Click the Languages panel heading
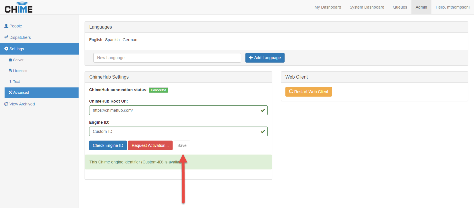This screenshot has height=208, width=474. (x=101, y=27)
